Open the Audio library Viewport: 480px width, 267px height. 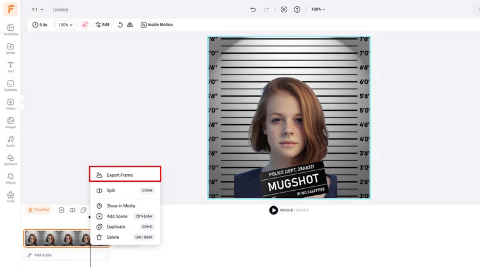coord(10,141)
